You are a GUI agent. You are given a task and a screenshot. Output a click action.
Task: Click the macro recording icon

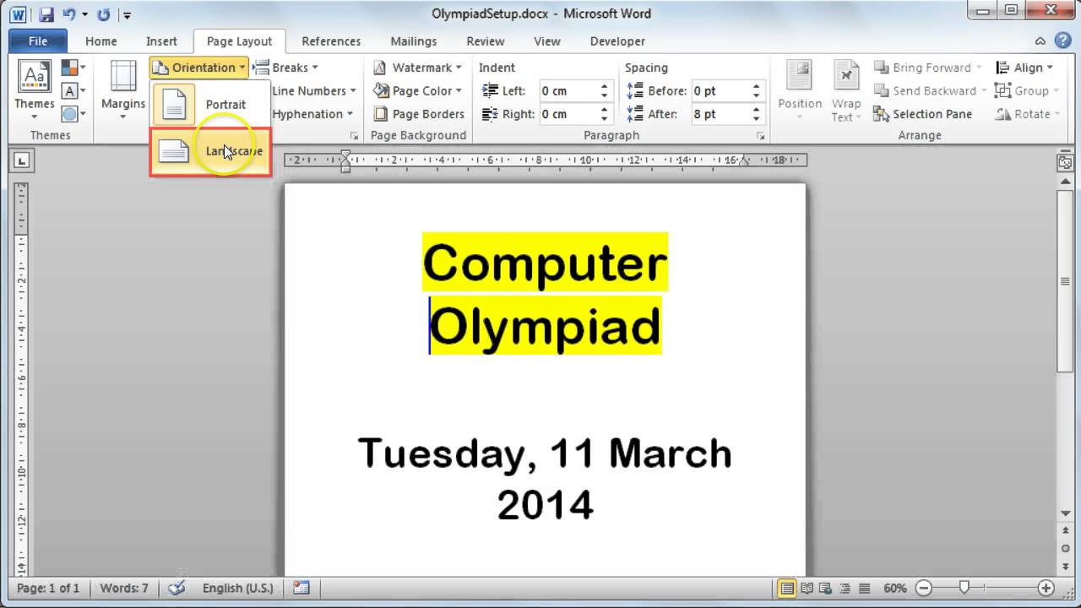301,589
